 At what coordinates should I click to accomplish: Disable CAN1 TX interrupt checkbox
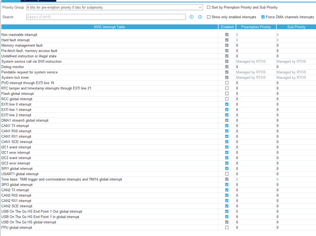227,126
